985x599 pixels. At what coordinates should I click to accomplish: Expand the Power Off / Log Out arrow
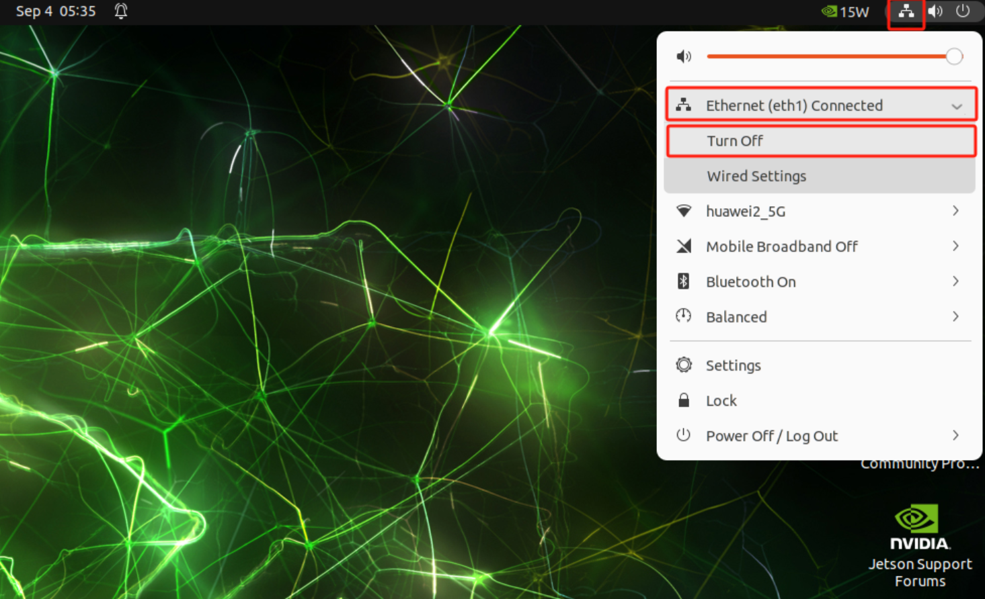coord(955,436)
